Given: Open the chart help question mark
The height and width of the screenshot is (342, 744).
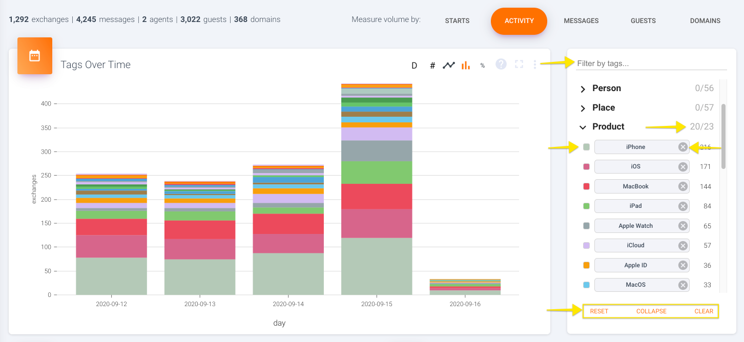Looking at the screenshot, I should 501,64.
